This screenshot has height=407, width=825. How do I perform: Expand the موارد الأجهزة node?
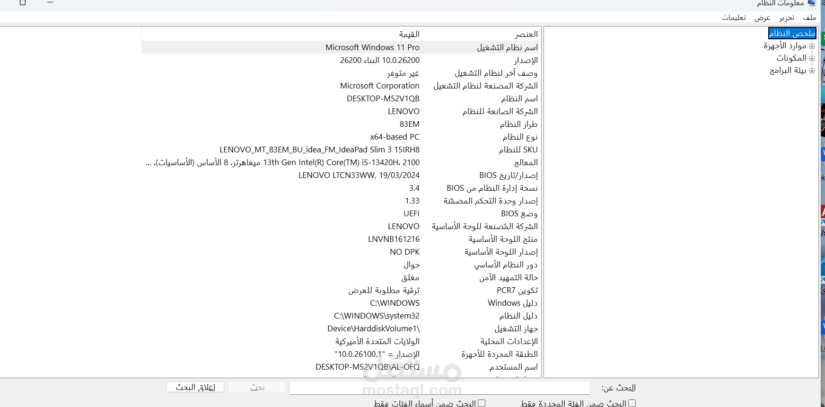pyautogui.click(x=812, y=46)
